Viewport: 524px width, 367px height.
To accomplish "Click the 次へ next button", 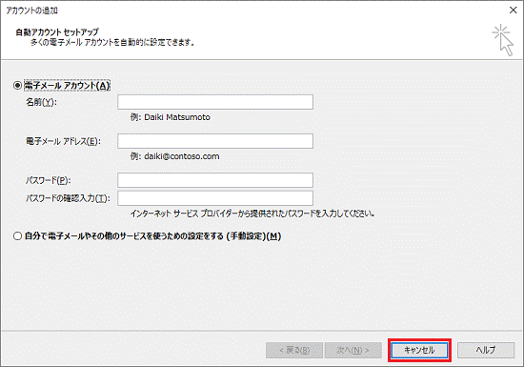I will pos(353,350).
